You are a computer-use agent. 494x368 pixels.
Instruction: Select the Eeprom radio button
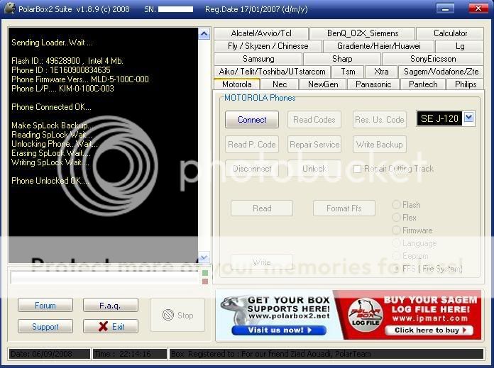(396, 256)
